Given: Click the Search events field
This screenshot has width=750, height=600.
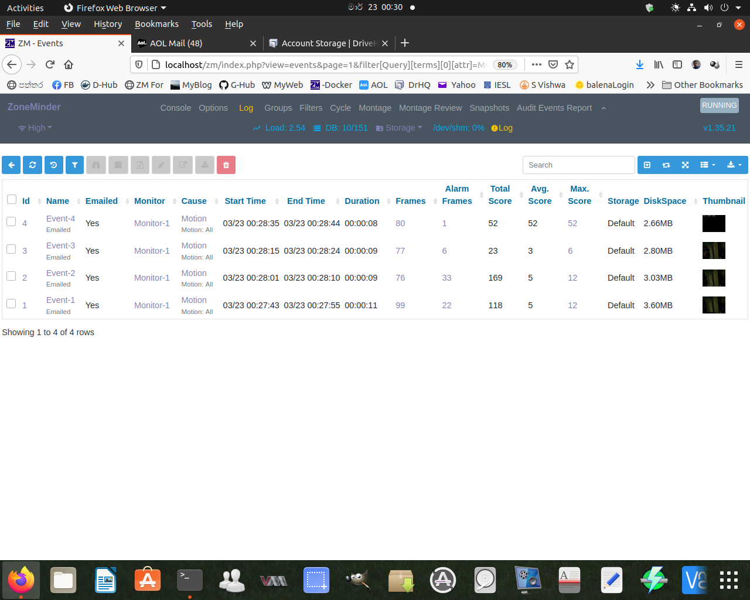Looking at the screenshot, I should [578, 165].
